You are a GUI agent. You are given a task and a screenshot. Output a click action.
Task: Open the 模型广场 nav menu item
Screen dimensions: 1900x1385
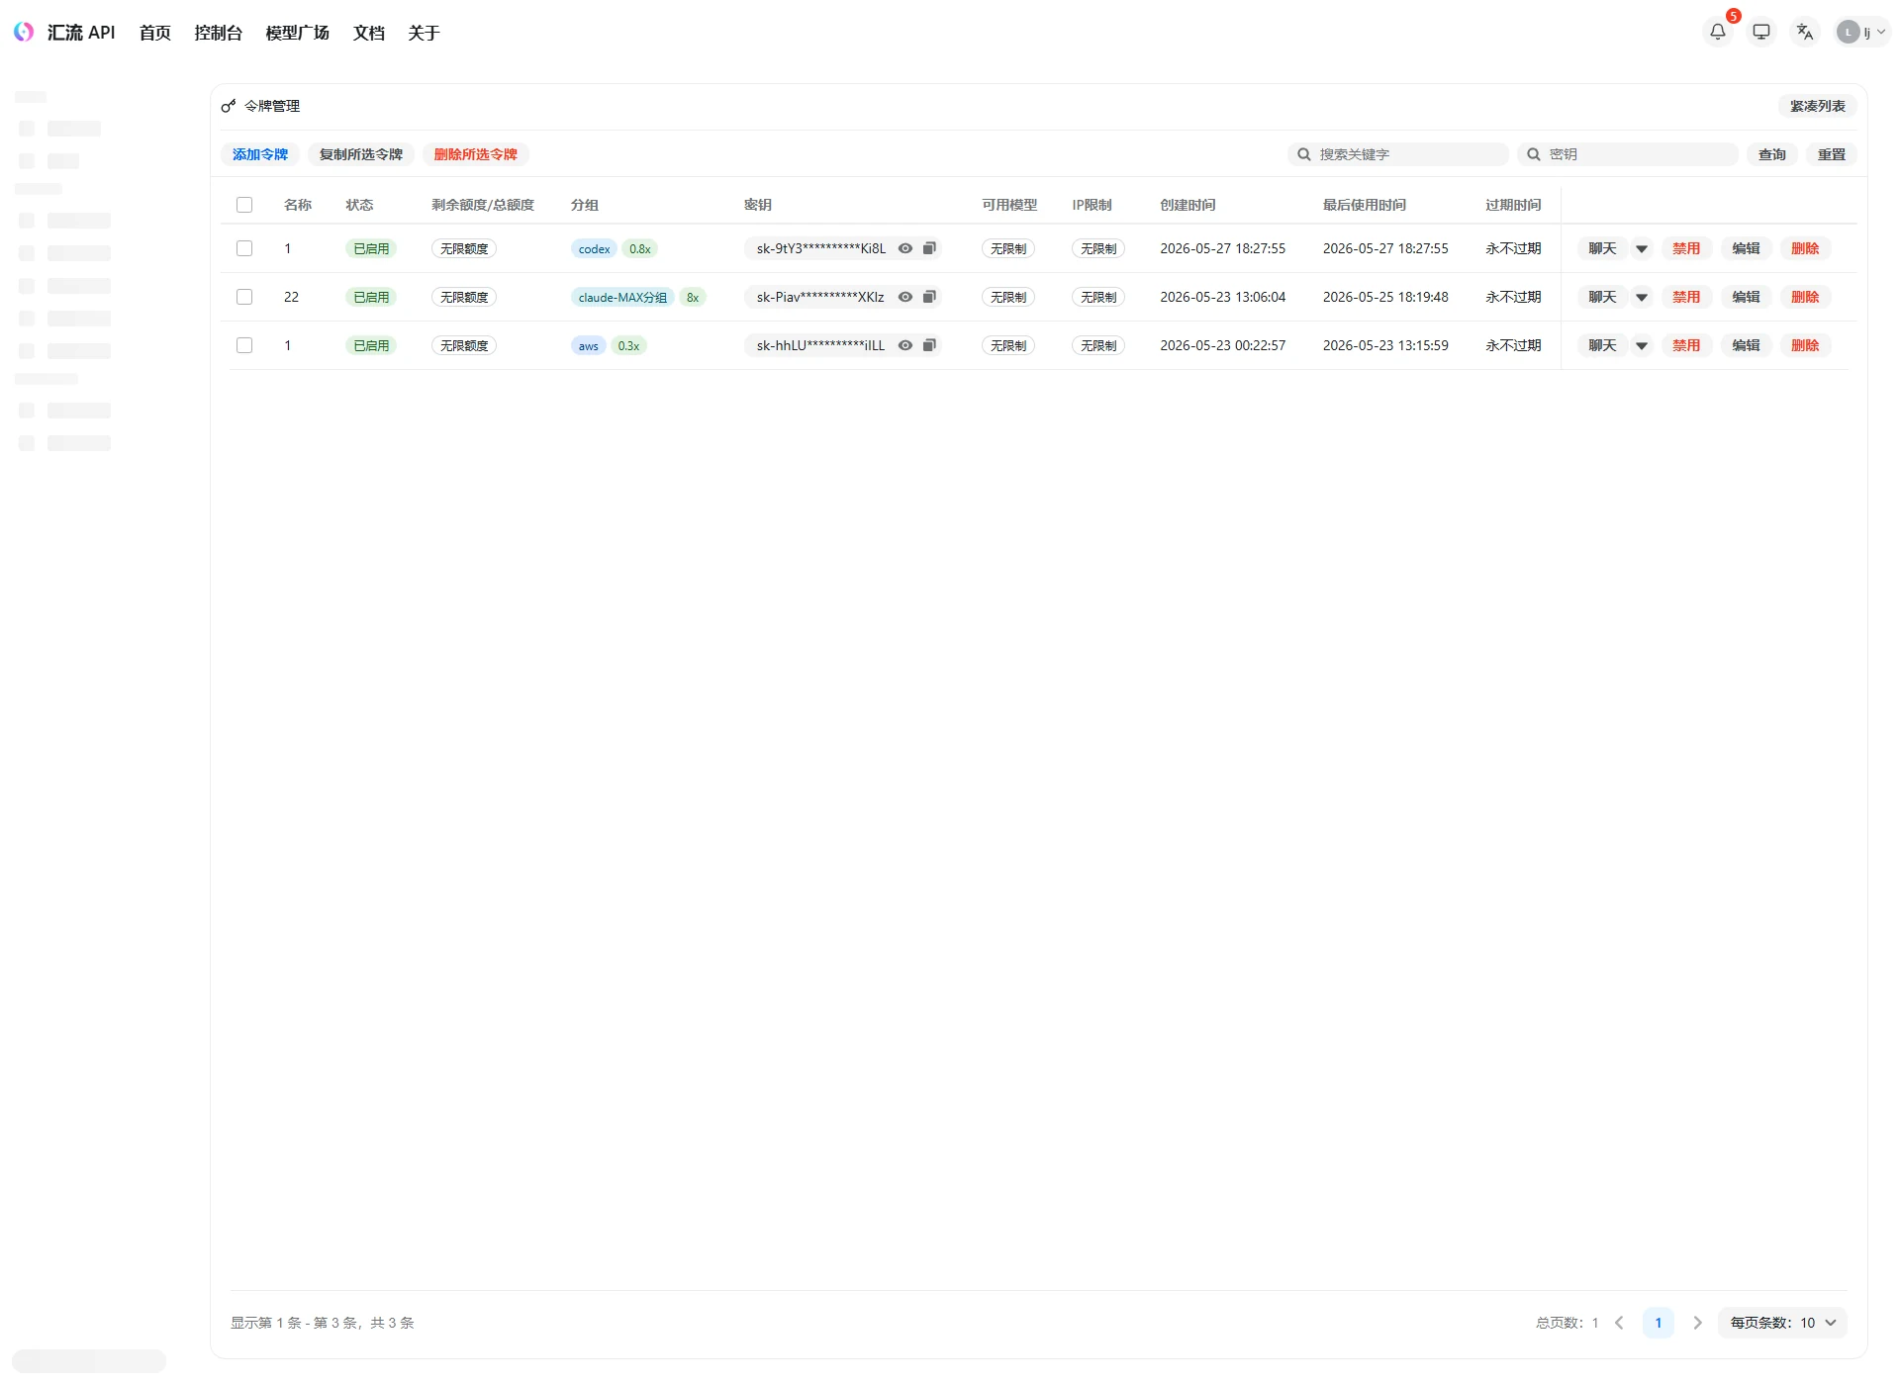[x=297, y=33]
